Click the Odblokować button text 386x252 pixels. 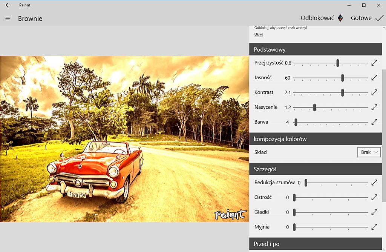pos(317,18)
